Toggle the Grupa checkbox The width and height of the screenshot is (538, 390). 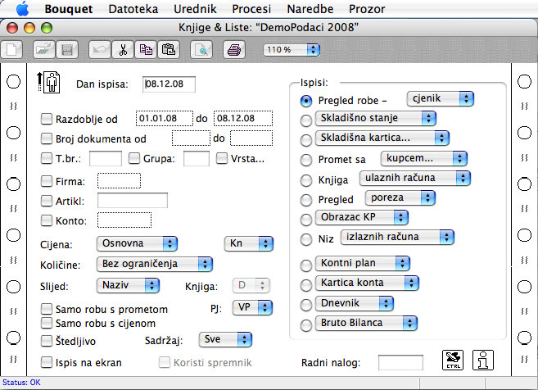click(134, 158)
